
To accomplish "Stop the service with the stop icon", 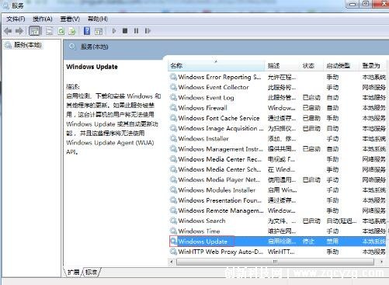I will [x=125, y=31].
